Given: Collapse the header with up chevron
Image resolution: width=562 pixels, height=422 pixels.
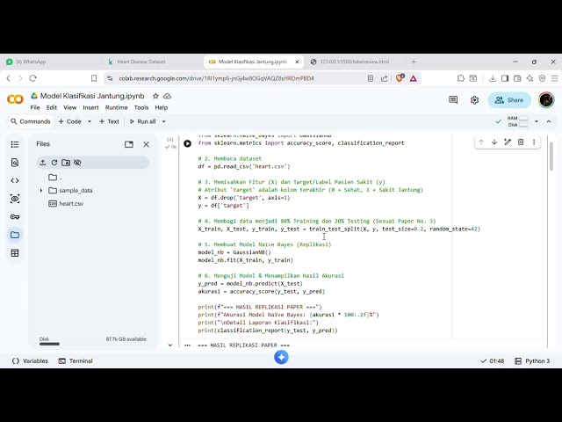Looking at the screenshot, I should [549, 121].
